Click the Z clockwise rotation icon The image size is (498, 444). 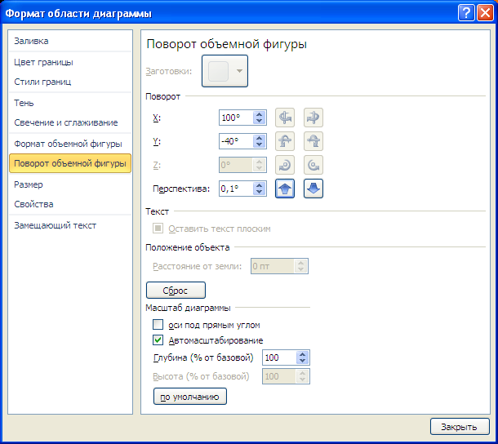(285, 165)
